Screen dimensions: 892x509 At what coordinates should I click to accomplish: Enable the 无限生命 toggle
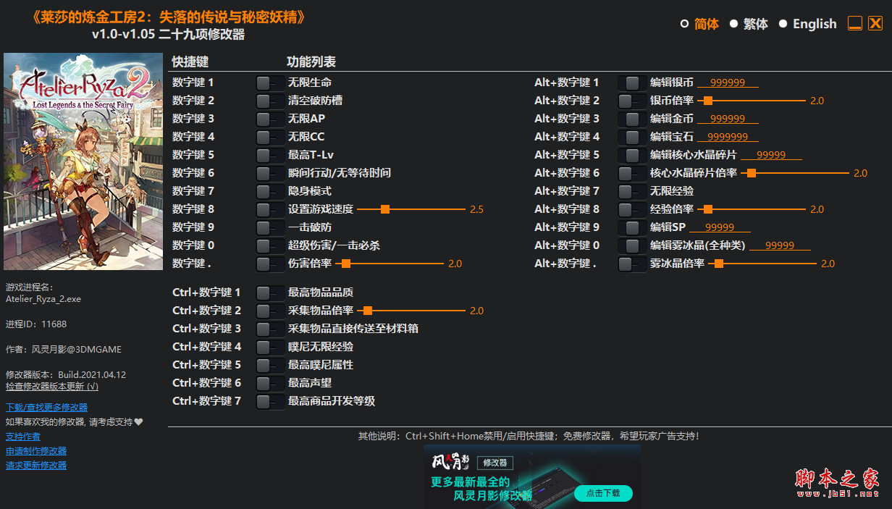coord(270,83)
